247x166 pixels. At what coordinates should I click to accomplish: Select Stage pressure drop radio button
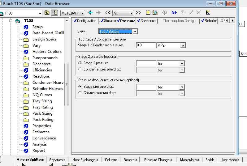[80, 87]
